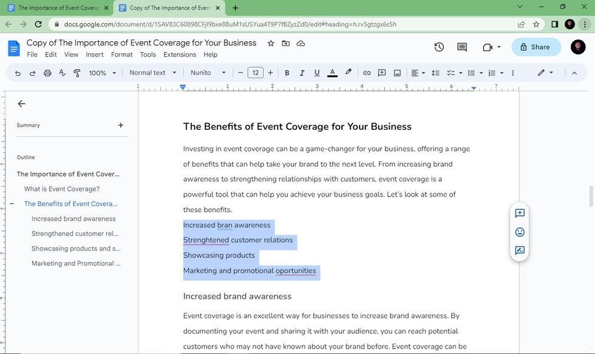Open the Normal text styles dropdown

coord(153,72)
